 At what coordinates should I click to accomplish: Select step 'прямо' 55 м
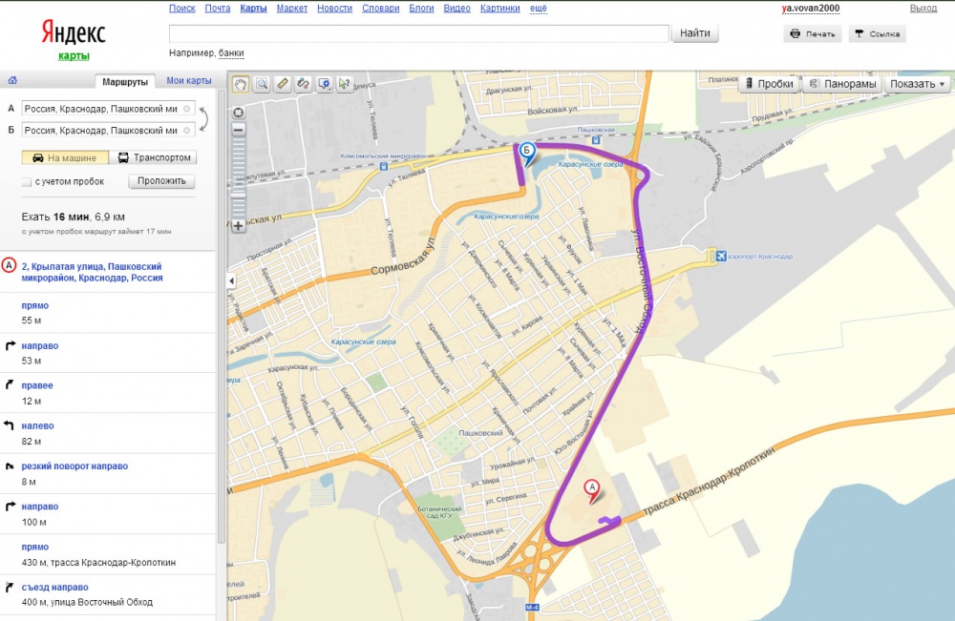[x=108, y=313]
